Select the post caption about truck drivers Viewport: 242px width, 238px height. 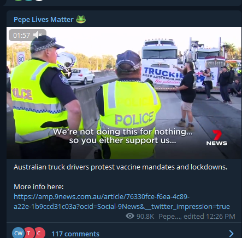click(x=120, y=167)
